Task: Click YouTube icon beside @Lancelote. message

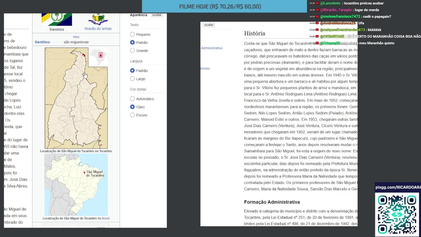Action: click(x=317, y=3)
